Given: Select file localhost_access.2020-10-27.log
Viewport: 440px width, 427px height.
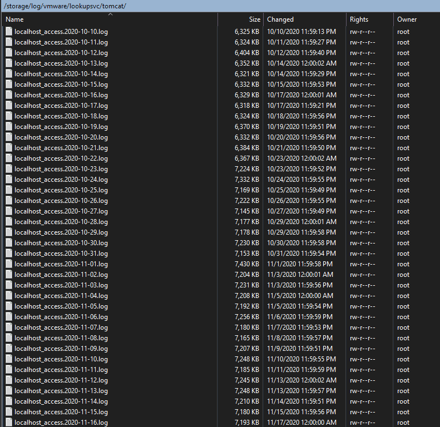Looking at the screenshot, I should 61,211.
